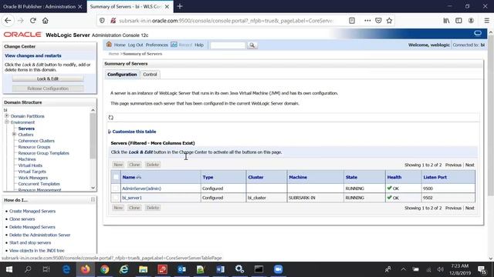The height and width of the screenshot is (277, 494).
Task: Select Machines in Domain Structure tree
Action: click(27, 159)
